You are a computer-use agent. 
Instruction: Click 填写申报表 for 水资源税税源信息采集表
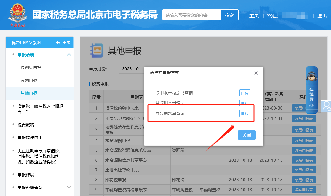(x=304, y=150)
